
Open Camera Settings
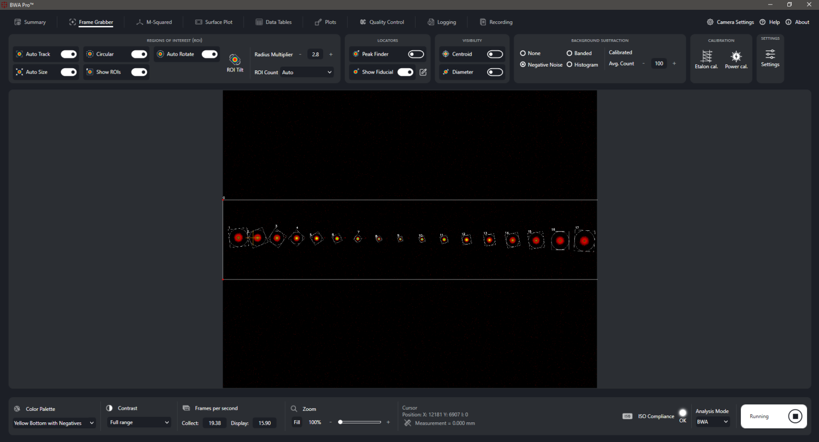730,22
